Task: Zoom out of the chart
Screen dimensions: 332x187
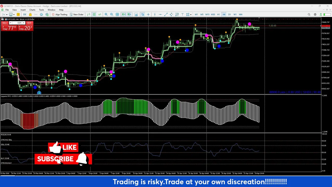Action: coord(112,15)
